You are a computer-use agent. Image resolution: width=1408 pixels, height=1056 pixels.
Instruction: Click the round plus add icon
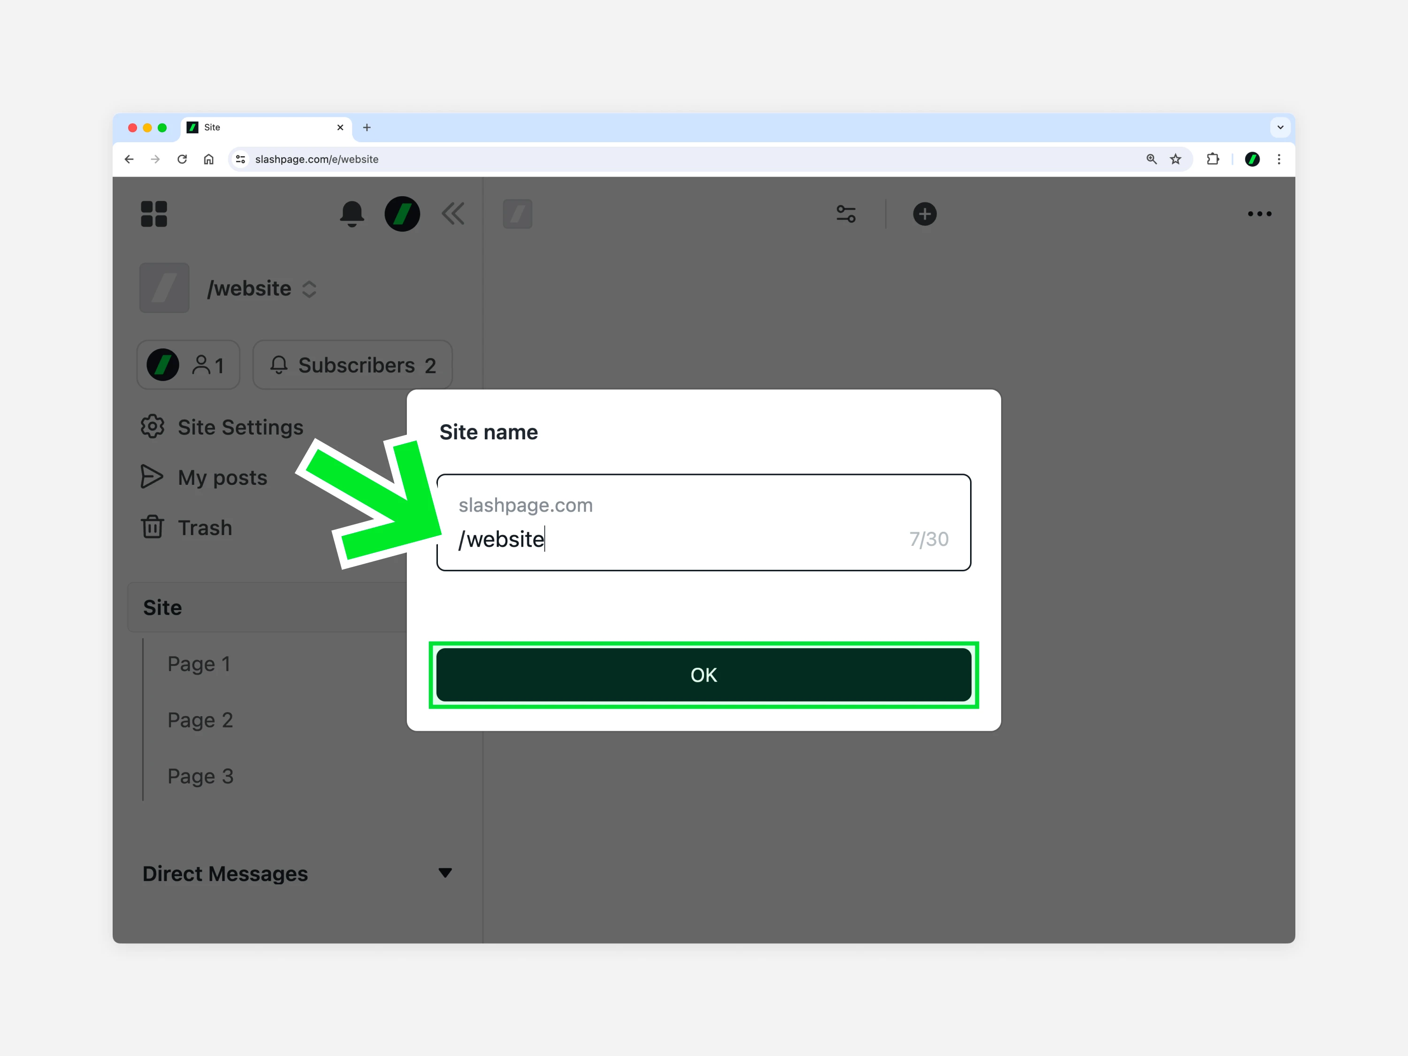[925, 214]
